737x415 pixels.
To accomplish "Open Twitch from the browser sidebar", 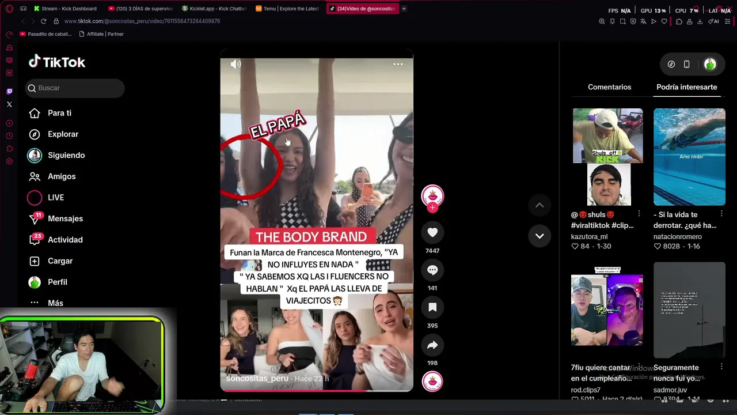I will pos(9,92).
